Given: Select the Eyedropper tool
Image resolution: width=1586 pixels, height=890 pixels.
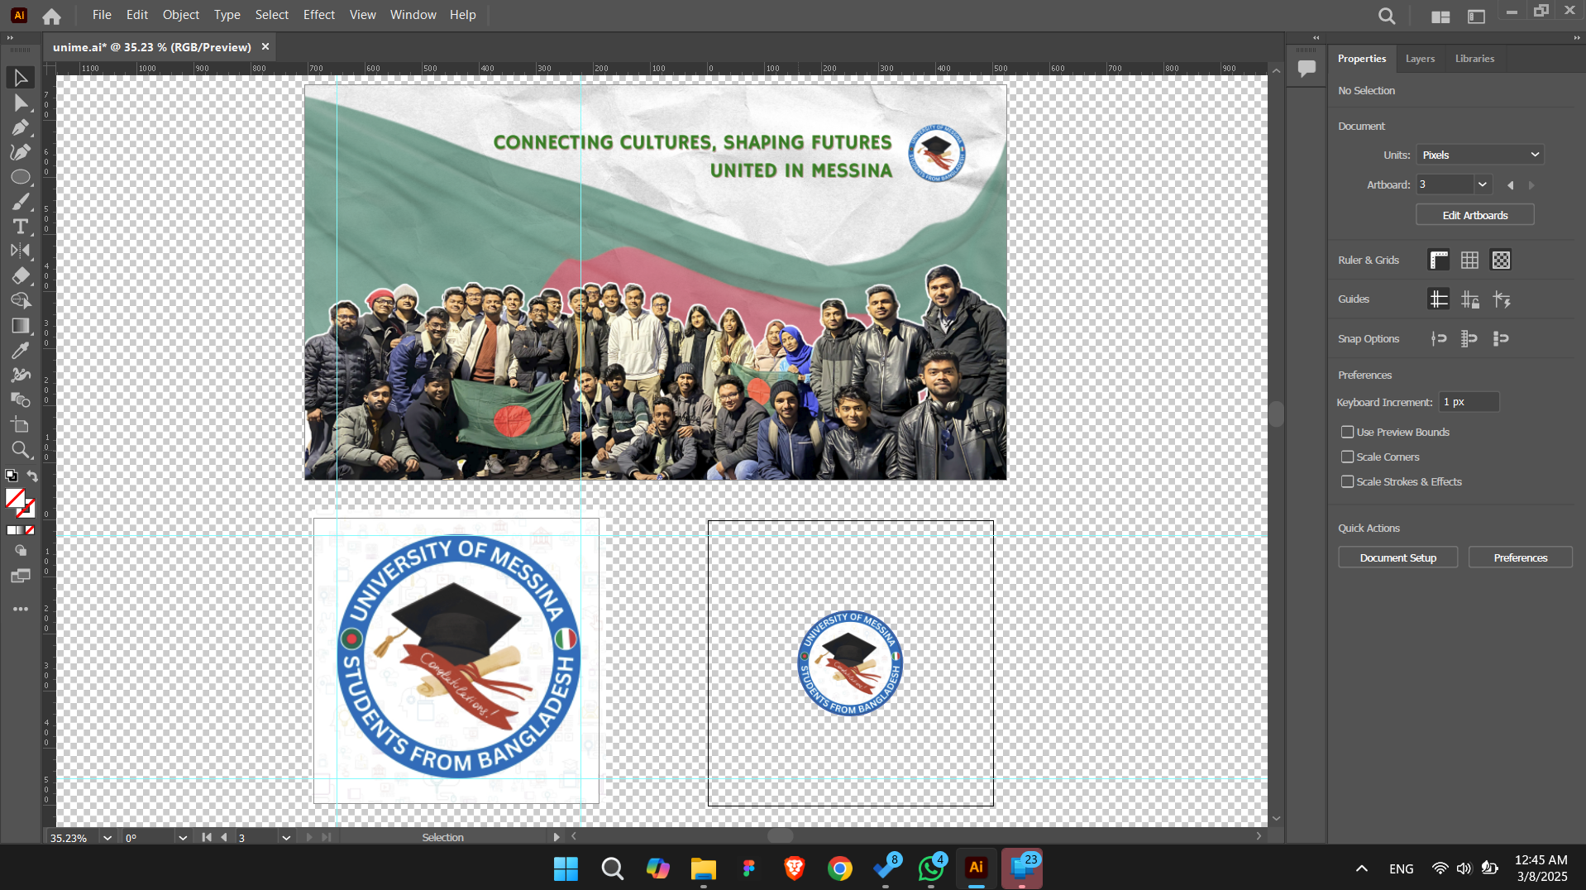Looking at the screenshot, I should (x=21, y=351).
